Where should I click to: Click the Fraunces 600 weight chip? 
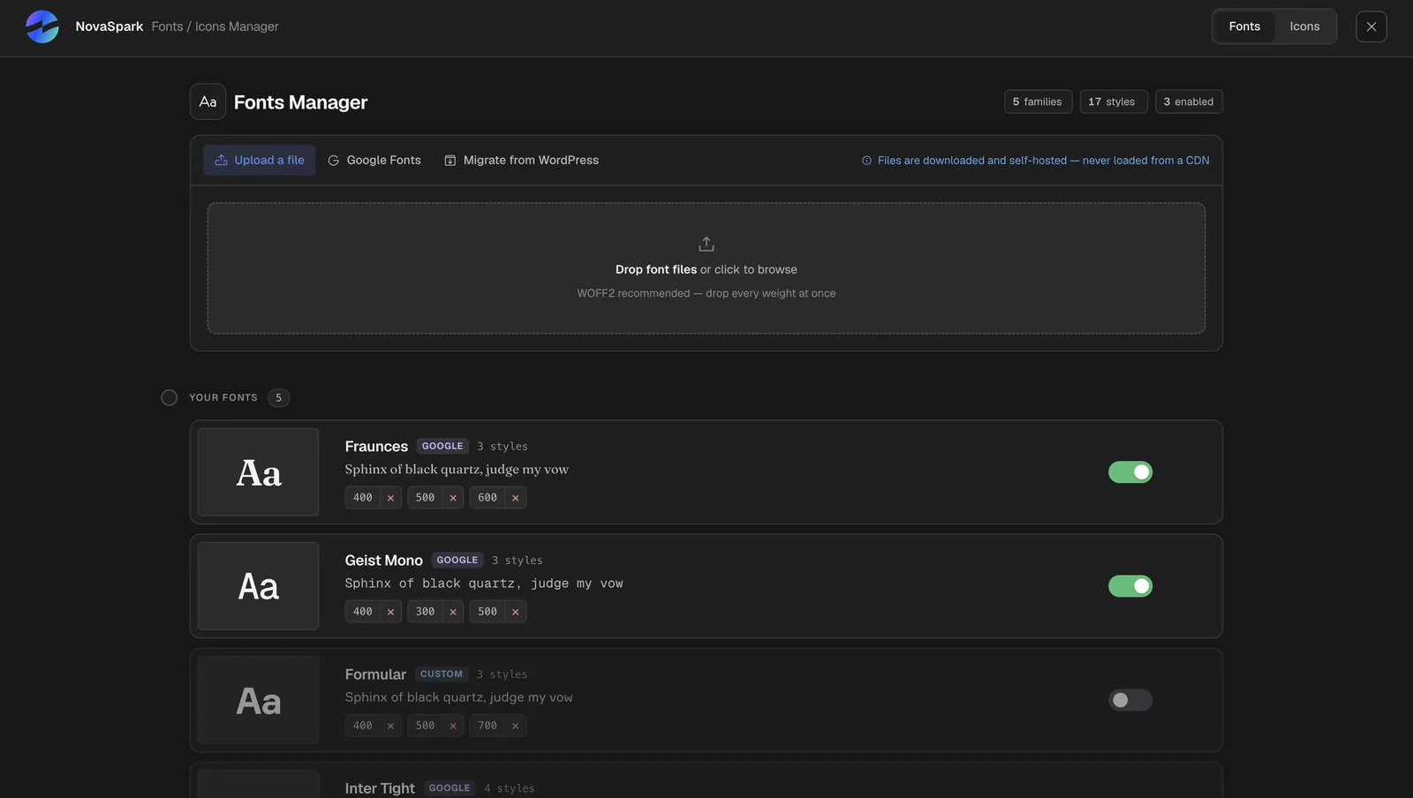[487, 498]
